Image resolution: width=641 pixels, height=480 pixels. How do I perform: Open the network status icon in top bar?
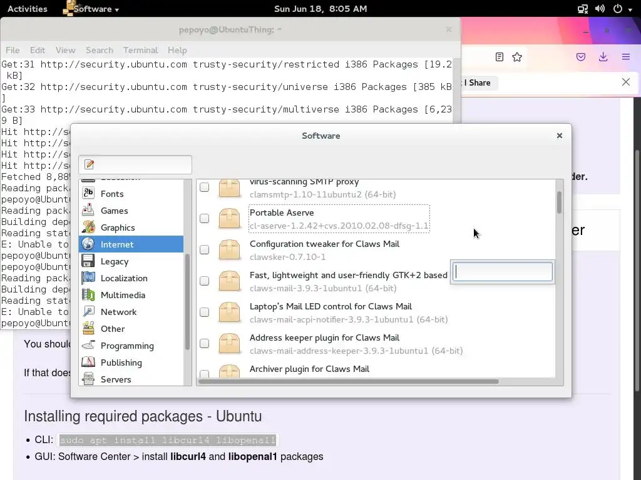pyautogui.click(x=583, y=9)
